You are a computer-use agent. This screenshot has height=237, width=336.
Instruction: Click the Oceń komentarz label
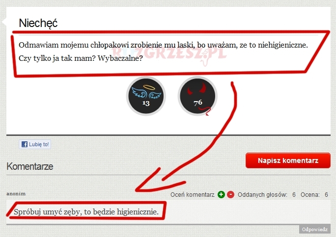click(x=193, y=195)
